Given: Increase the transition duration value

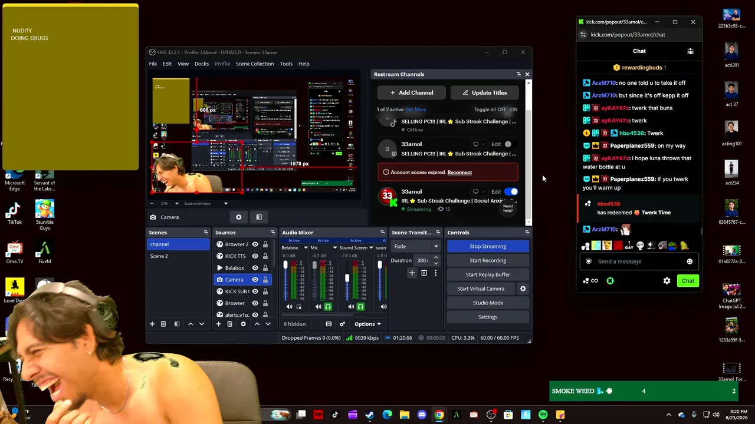Looking at the screenshot, I should point(436,258).
